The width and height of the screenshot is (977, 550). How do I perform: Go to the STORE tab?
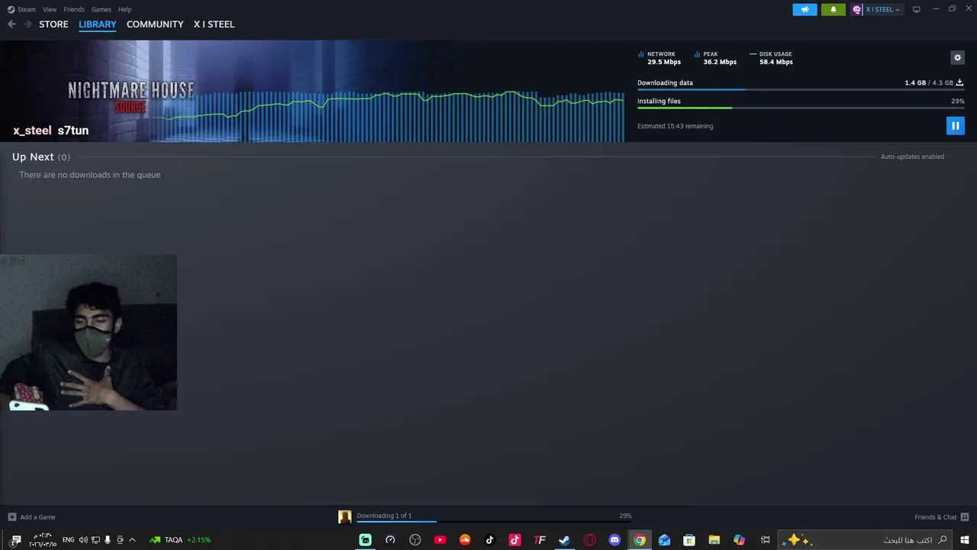[53, 24]
